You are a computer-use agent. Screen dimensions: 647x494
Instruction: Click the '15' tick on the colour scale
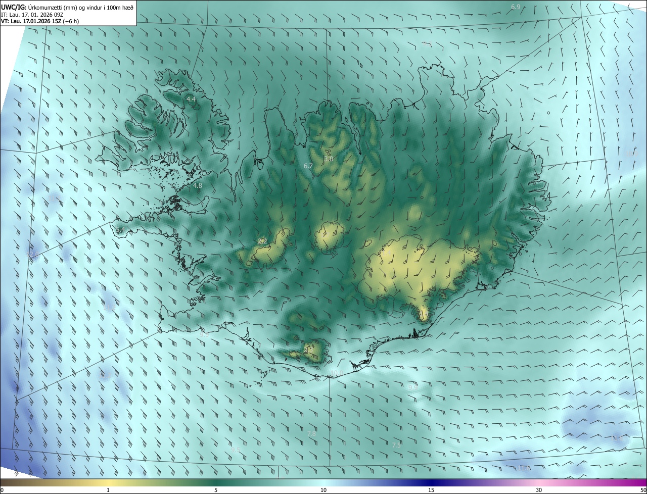tap(431, 490)
